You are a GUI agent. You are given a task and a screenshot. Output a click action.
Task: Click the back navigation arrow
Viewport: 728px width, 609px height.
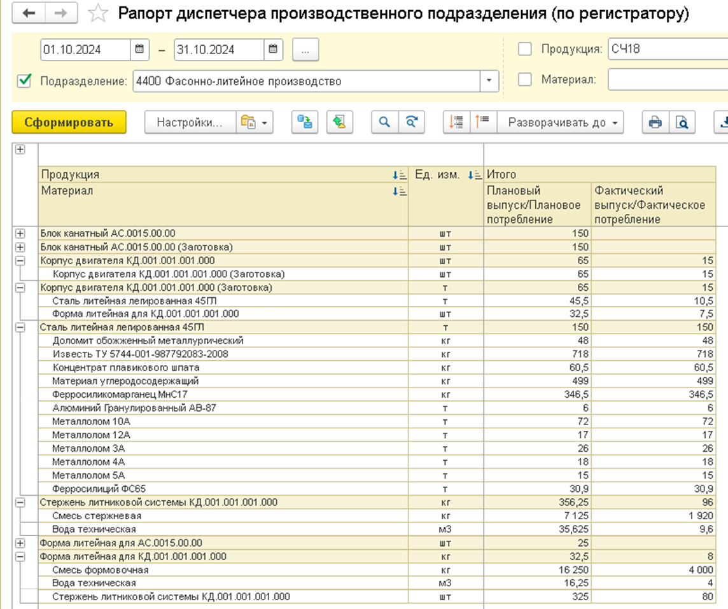point(29,13)
